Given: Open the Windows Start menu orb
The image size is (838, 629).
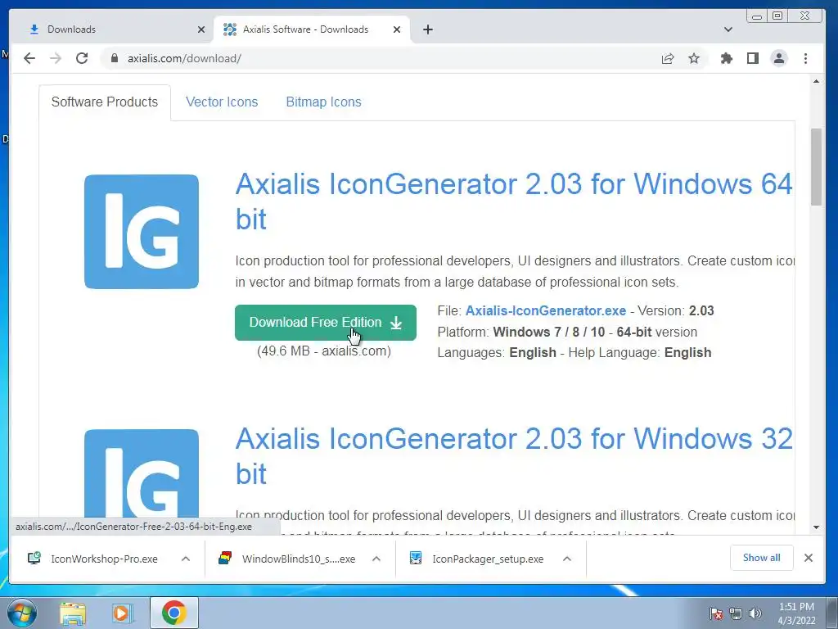Looking at the screenshot, I should 22,613.
